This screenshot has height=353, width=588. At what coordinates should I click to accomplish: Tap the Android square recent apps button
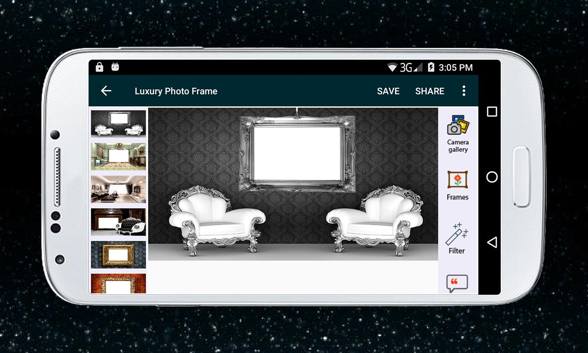[x=492, y=112]
